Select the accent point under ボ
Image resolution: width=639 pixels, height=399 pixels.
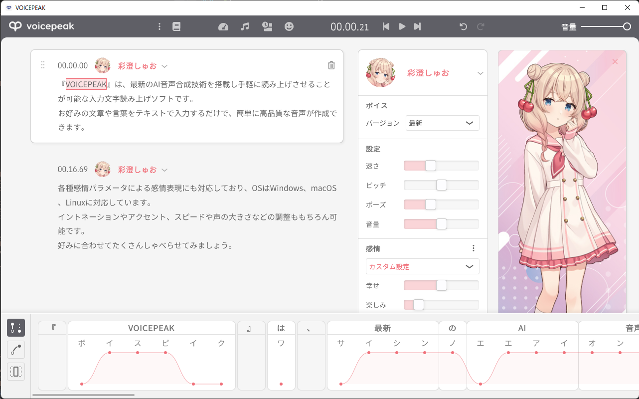pyautogui.click(x=82, y=384)
